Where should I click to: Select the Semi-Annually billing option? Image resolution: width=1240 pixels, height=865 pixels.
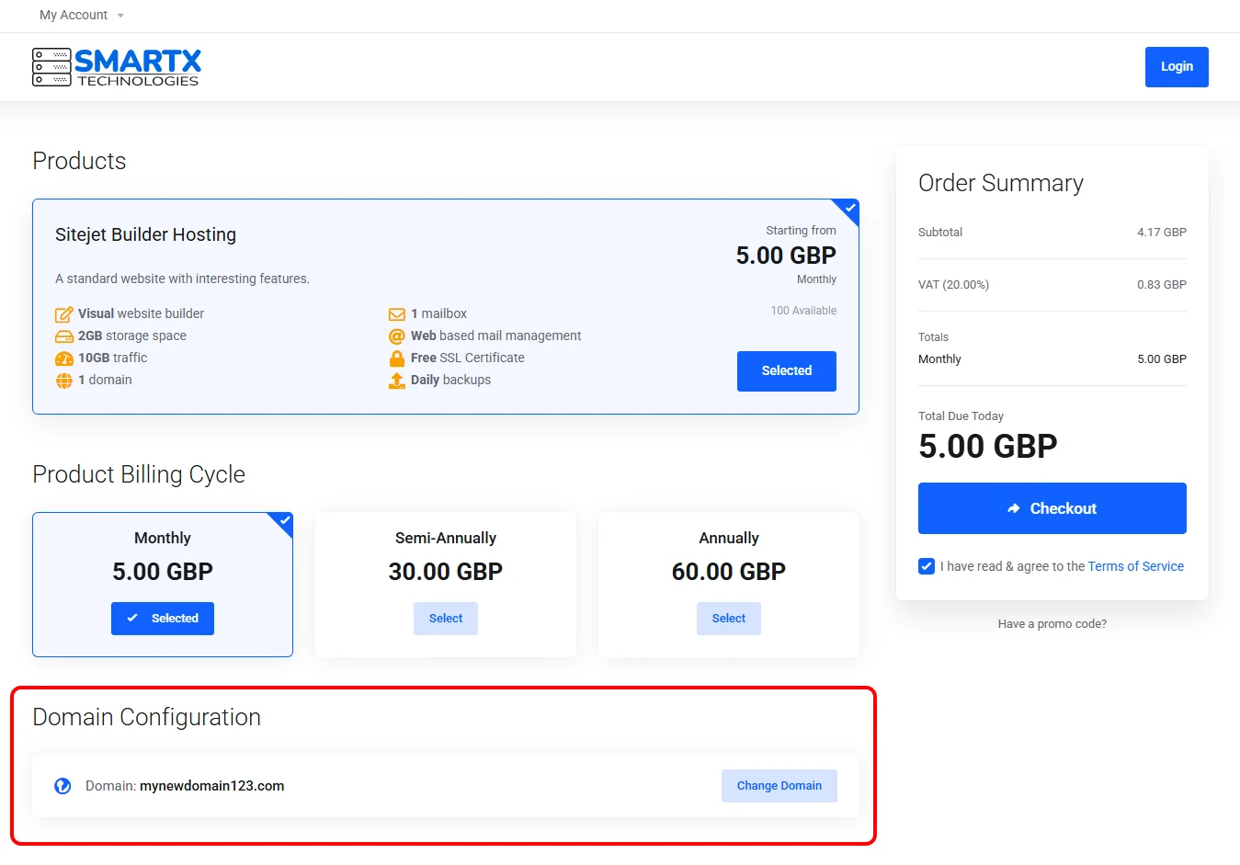(446, 619)
